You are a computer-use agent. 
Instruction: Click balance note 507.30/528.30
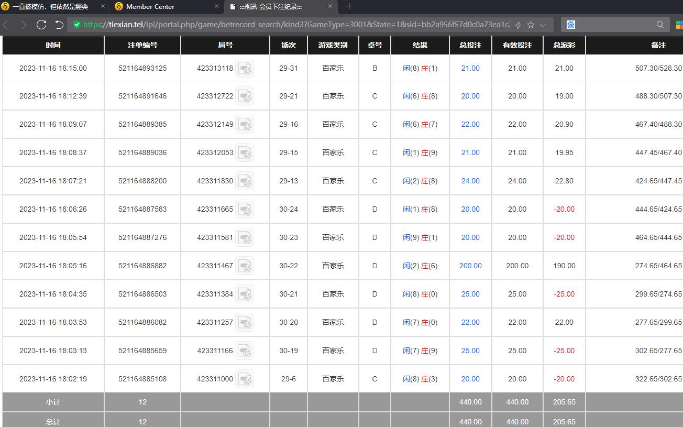tap(658, 68)
